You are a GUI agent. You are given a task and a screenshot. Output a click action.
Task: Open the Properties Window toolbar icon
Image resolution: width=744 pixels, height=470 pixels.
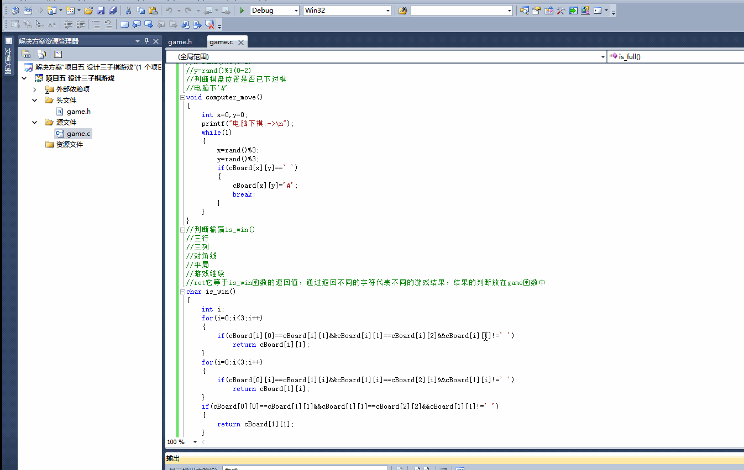click(536, 10)
